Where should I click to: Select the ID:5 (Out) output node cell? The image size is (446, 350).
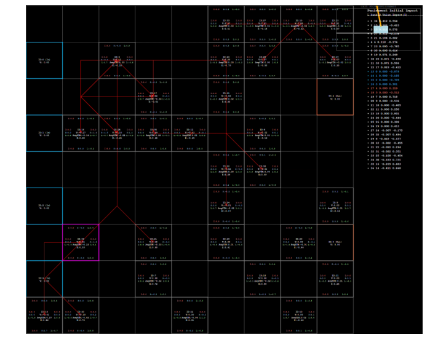[x=335, y=242]
